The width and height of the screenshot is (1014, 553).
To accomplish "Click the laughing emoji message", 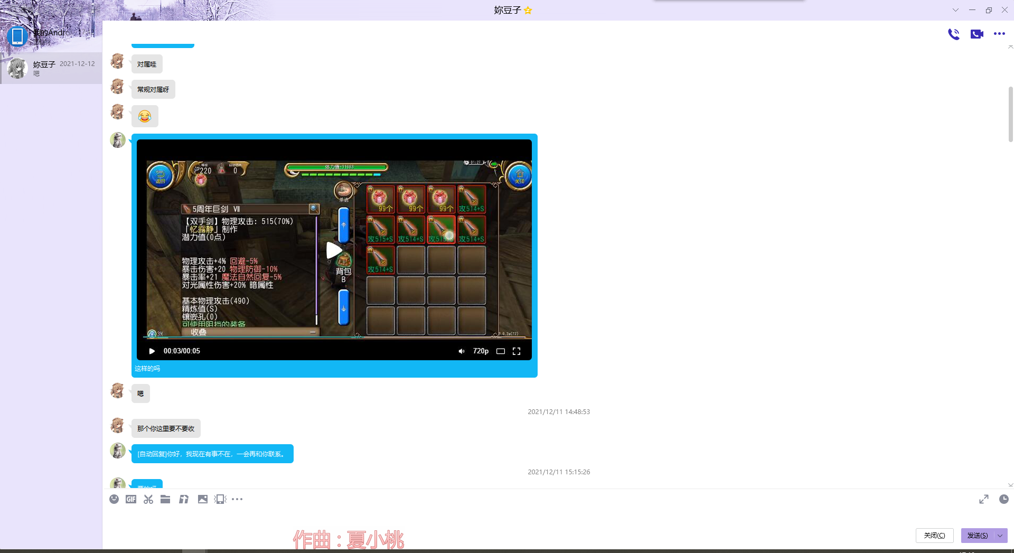I will [x=145, y=116].
